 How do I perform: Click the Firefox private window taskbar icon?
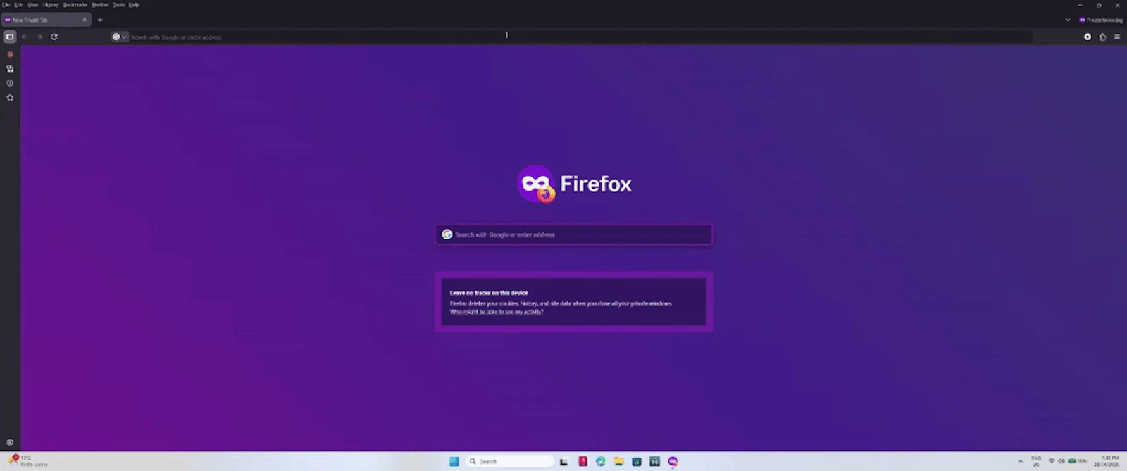pyautogui.click(x=673, y=461)
